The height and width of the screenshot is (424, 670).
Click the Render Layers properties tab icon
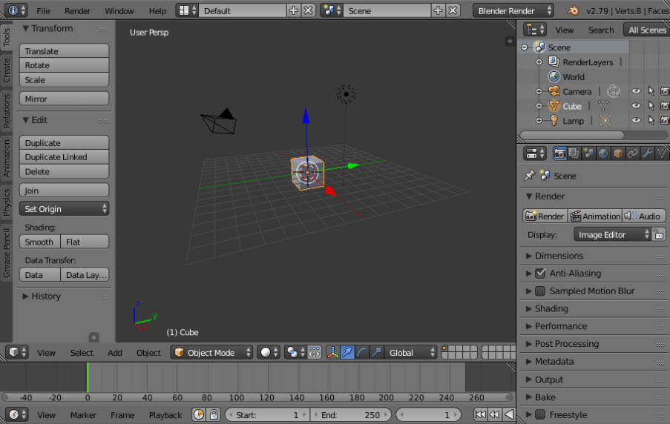click(574, 153)
